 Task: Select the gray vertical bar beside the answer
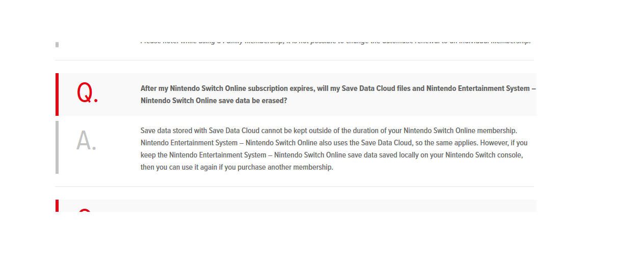click(57, 147)
